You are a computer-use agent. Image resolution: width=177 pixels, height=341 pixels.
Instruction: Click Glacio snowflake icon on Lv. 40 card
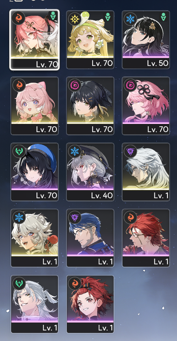tap(74, 151)
